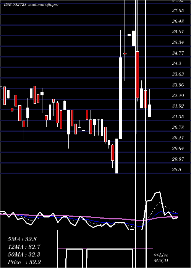Click the 'BSE 532728' ticker text
The image size is (191, 268).
[x=15, y=5]
